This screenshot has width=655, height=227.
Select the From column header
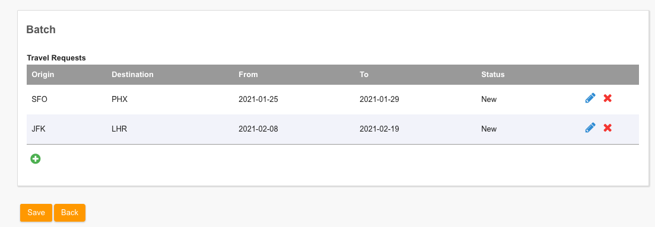point(248,75)
